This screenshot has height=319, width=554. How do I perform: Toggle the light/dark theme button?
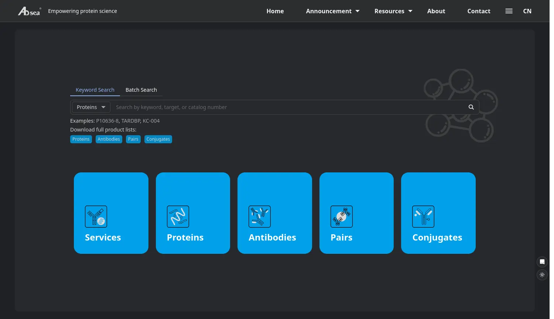pyautogui.click(x=542, y=275)
